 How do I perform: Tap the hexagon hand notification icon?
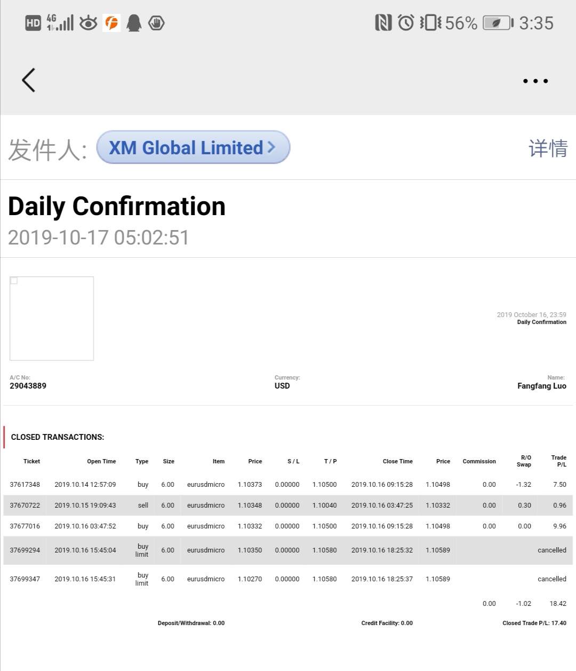[x=156, y=23]
